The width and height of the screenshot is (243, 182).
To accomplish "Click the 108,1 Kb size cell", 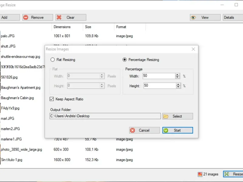I will 92,150.
